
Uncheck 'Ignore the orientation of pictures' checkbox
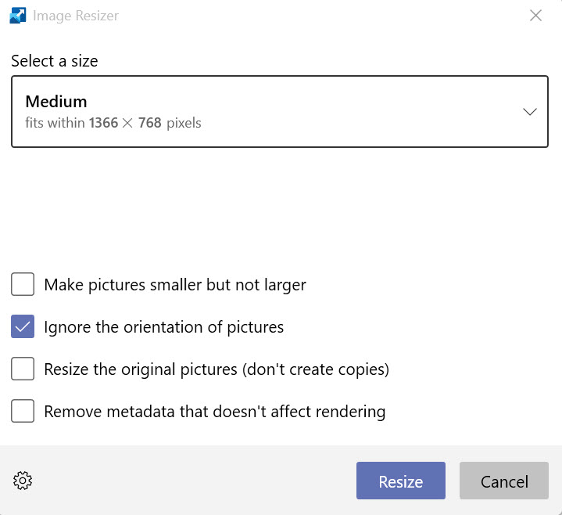[23, 326]
